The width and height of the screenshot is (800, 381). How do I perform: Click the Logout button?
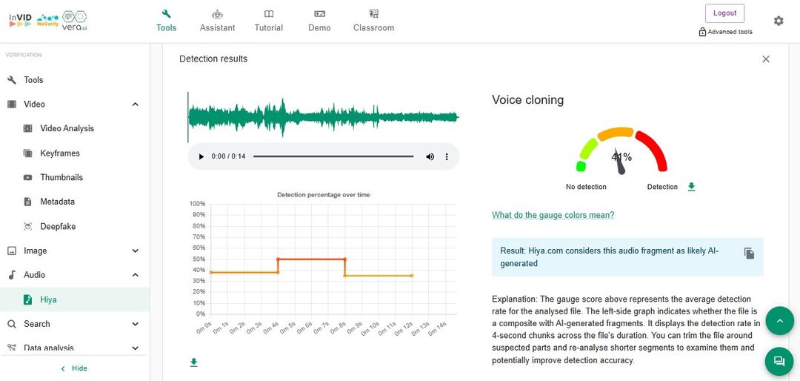[x=724, y=13]
